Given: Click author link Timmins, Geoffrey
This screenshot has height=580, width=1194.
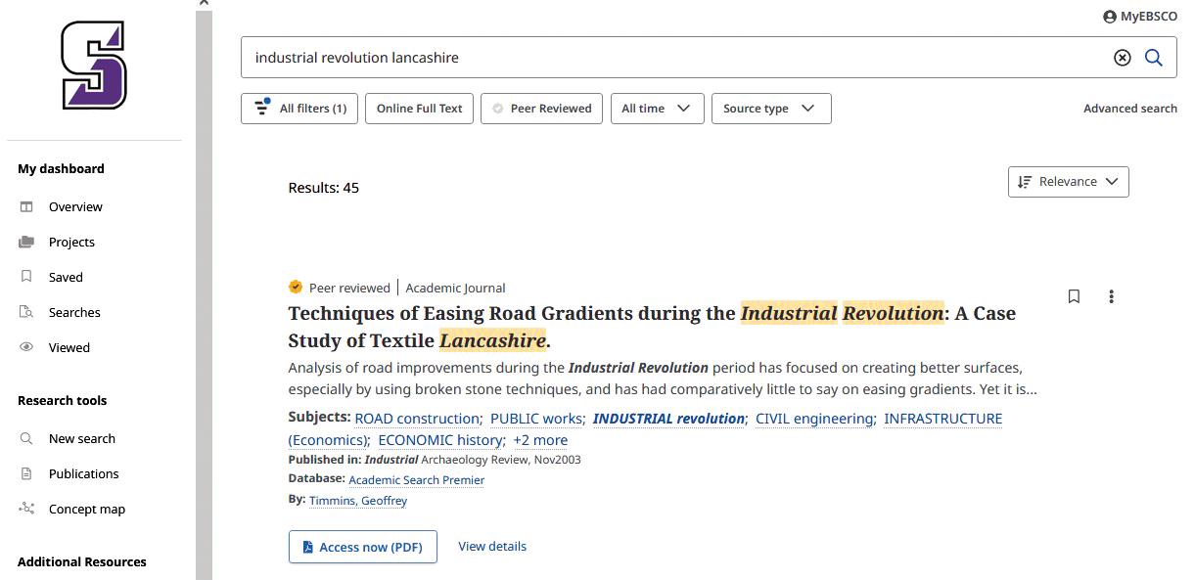Looking at the screenshot, I should pyautogui.click(x=357, y=501).
